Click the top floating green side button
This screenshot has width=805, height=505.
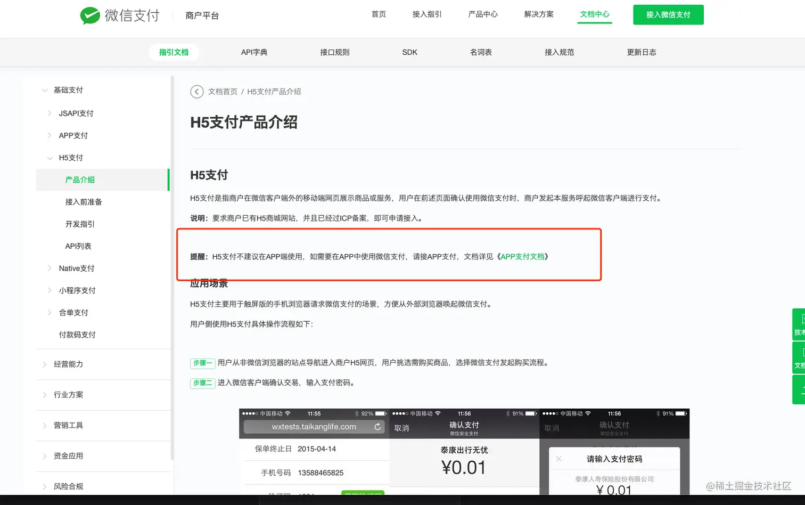(799, 324)
